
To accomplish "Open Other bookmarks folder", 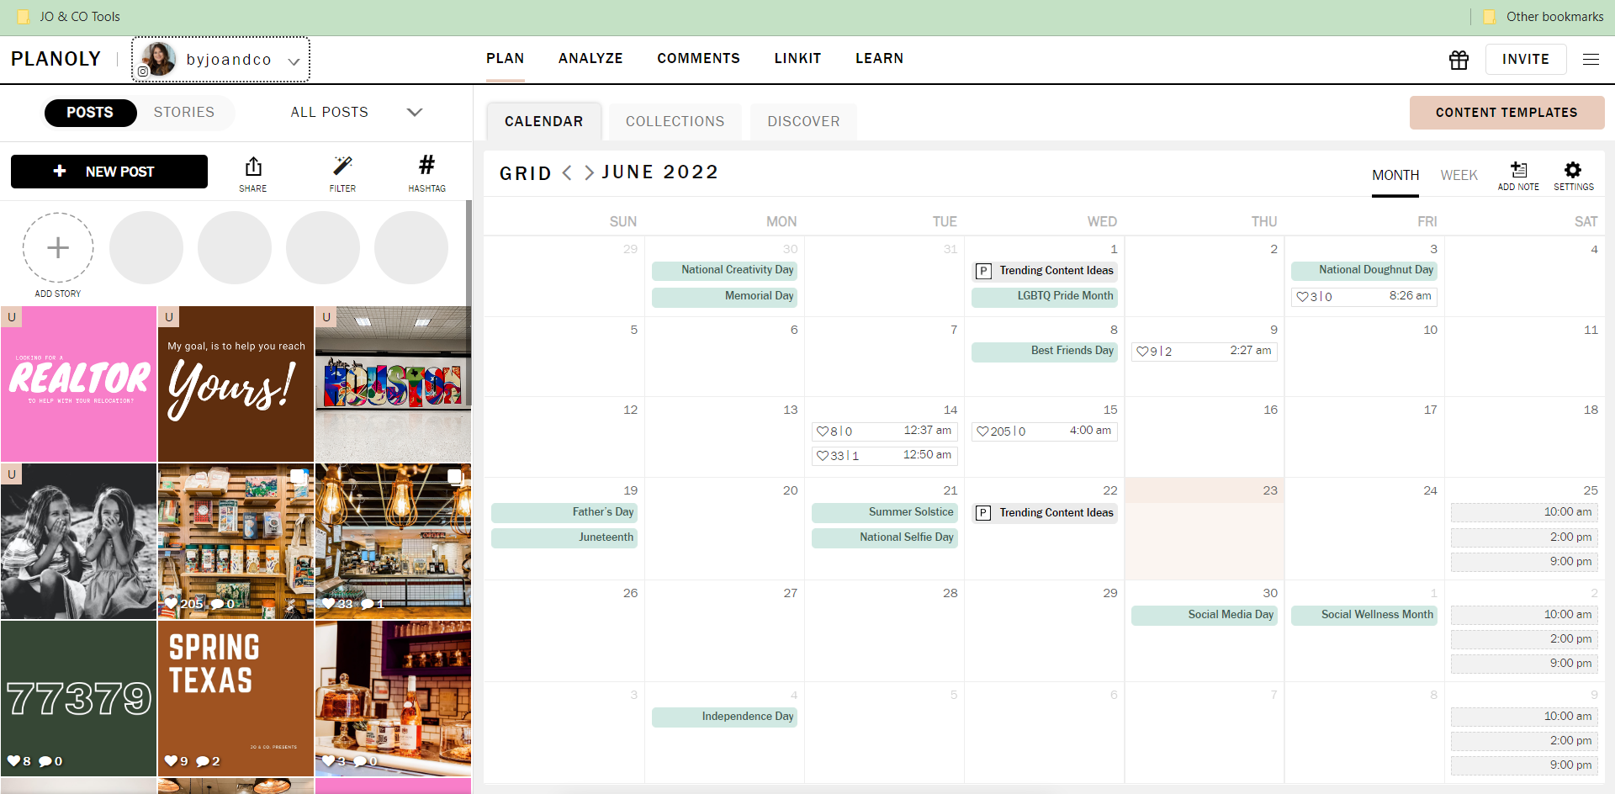I will [x=1543, y=17].
